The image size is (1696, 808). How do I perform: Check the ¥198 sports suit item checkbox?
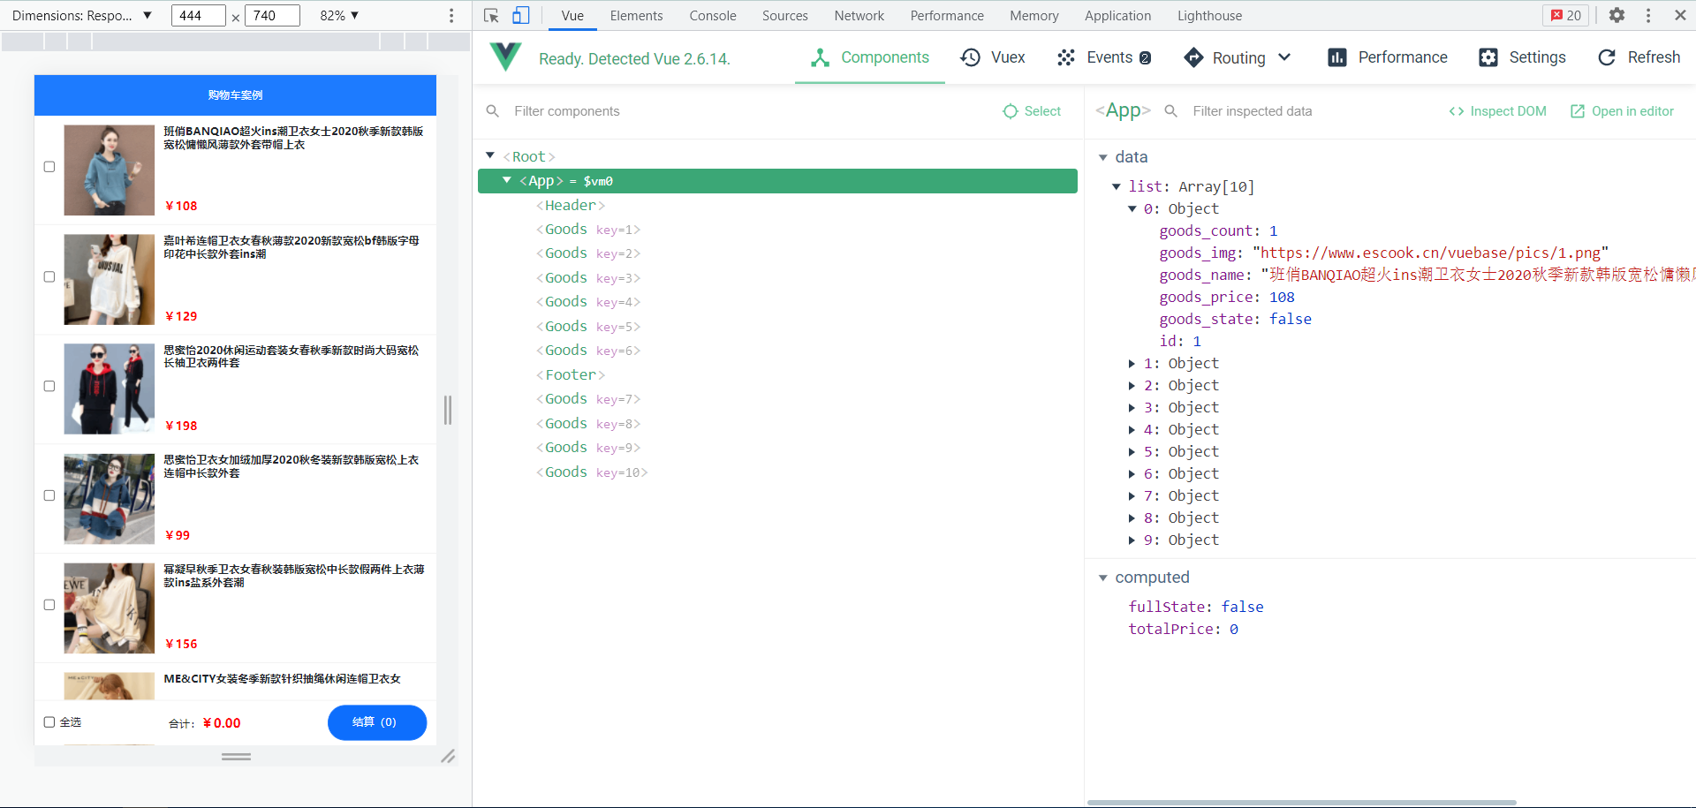[x=49, y=386]
